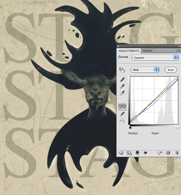Switch to the Masks tab
This screenshot has width=181, height=195.
point(148,51)
